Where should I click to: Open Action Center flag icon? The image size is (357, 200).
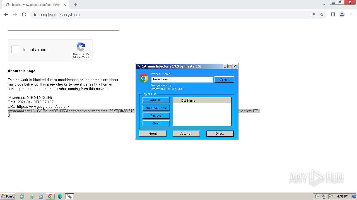coord(331,196)
